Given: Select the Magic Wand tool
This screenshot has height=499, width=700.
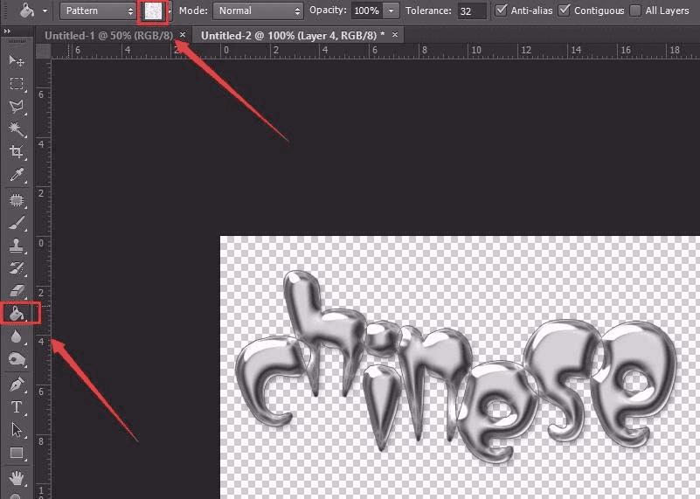Looking at the screenshot, I should [17, 129].
